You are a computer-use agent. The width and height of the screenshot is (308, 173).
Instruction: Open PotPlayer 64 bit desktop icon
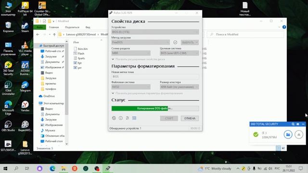(25, 9)
